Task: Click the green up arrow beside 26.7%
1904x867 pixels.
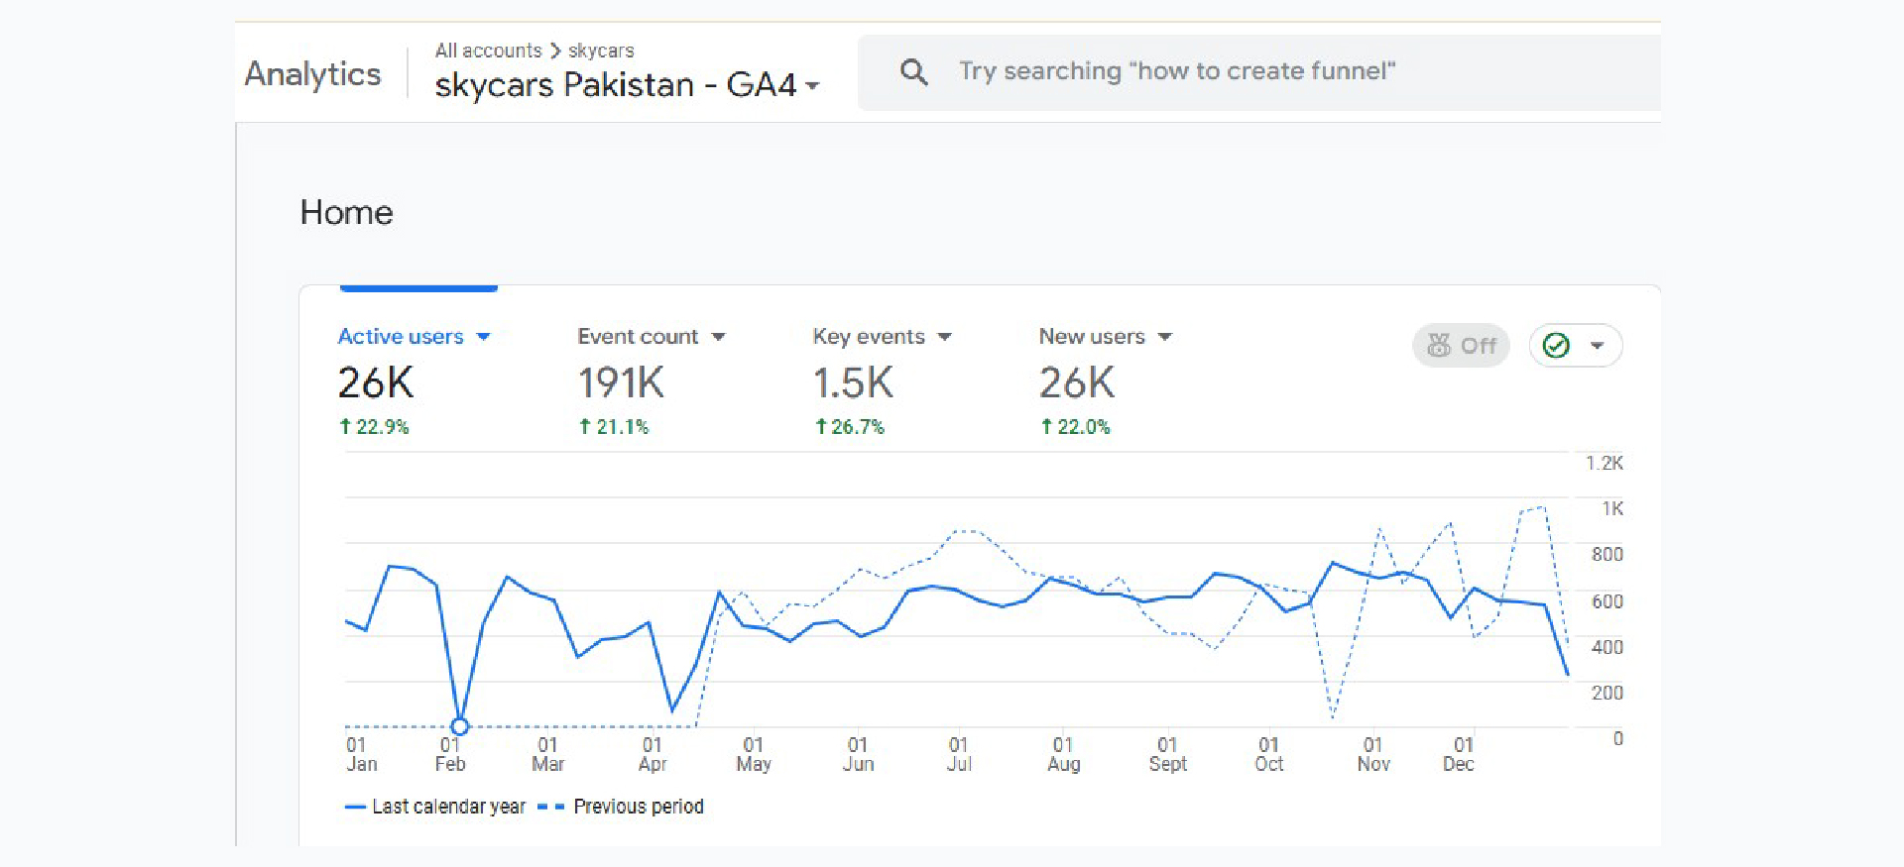Action: click(820, 427)
